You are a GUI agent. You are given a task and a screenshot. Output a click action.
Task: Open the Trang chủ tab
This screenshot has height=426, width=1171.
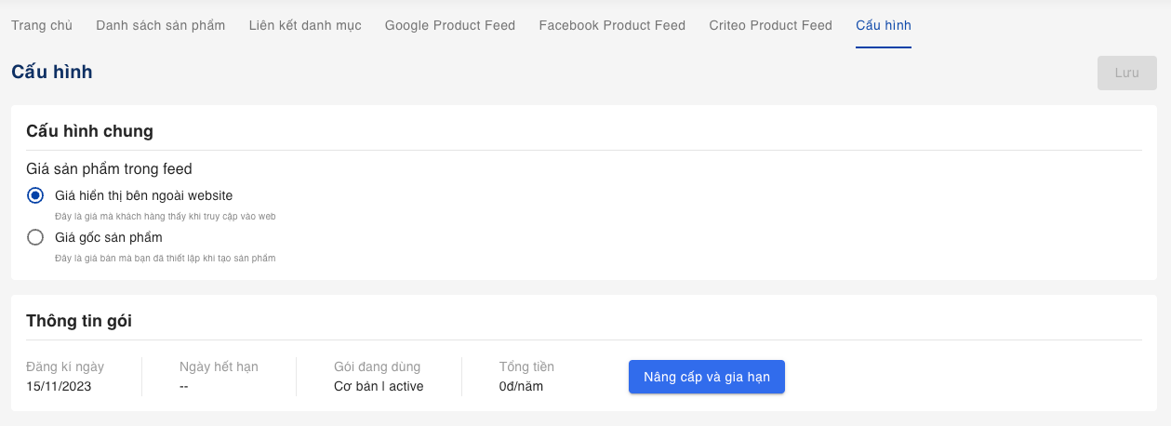(x=42, y=25)
